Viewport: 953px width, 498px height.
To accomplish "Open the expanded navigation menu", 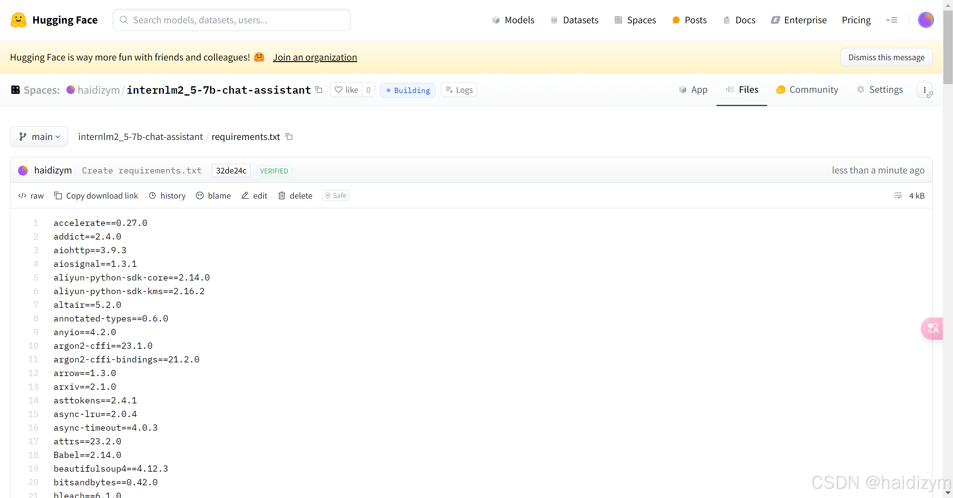I will pyautogui.click(x=892, y=20).
